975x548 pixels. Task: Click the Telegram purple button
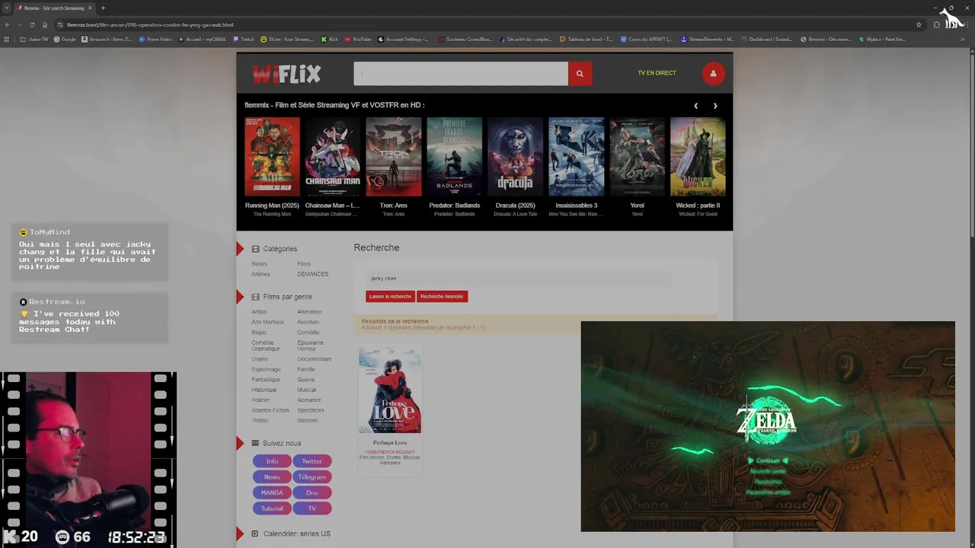click(312, 477)
